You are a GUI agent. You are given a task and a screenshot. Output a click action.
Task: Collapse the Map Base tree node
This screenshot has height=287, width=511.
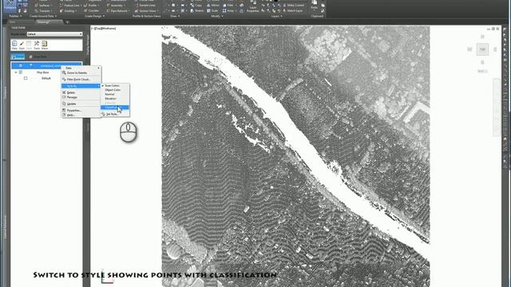(16, 73)
